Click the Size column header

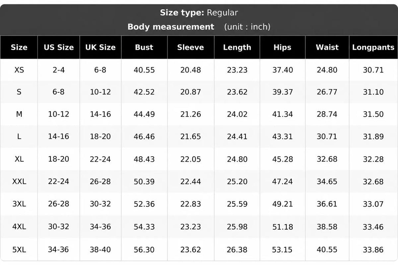click(x=19, y=47)
